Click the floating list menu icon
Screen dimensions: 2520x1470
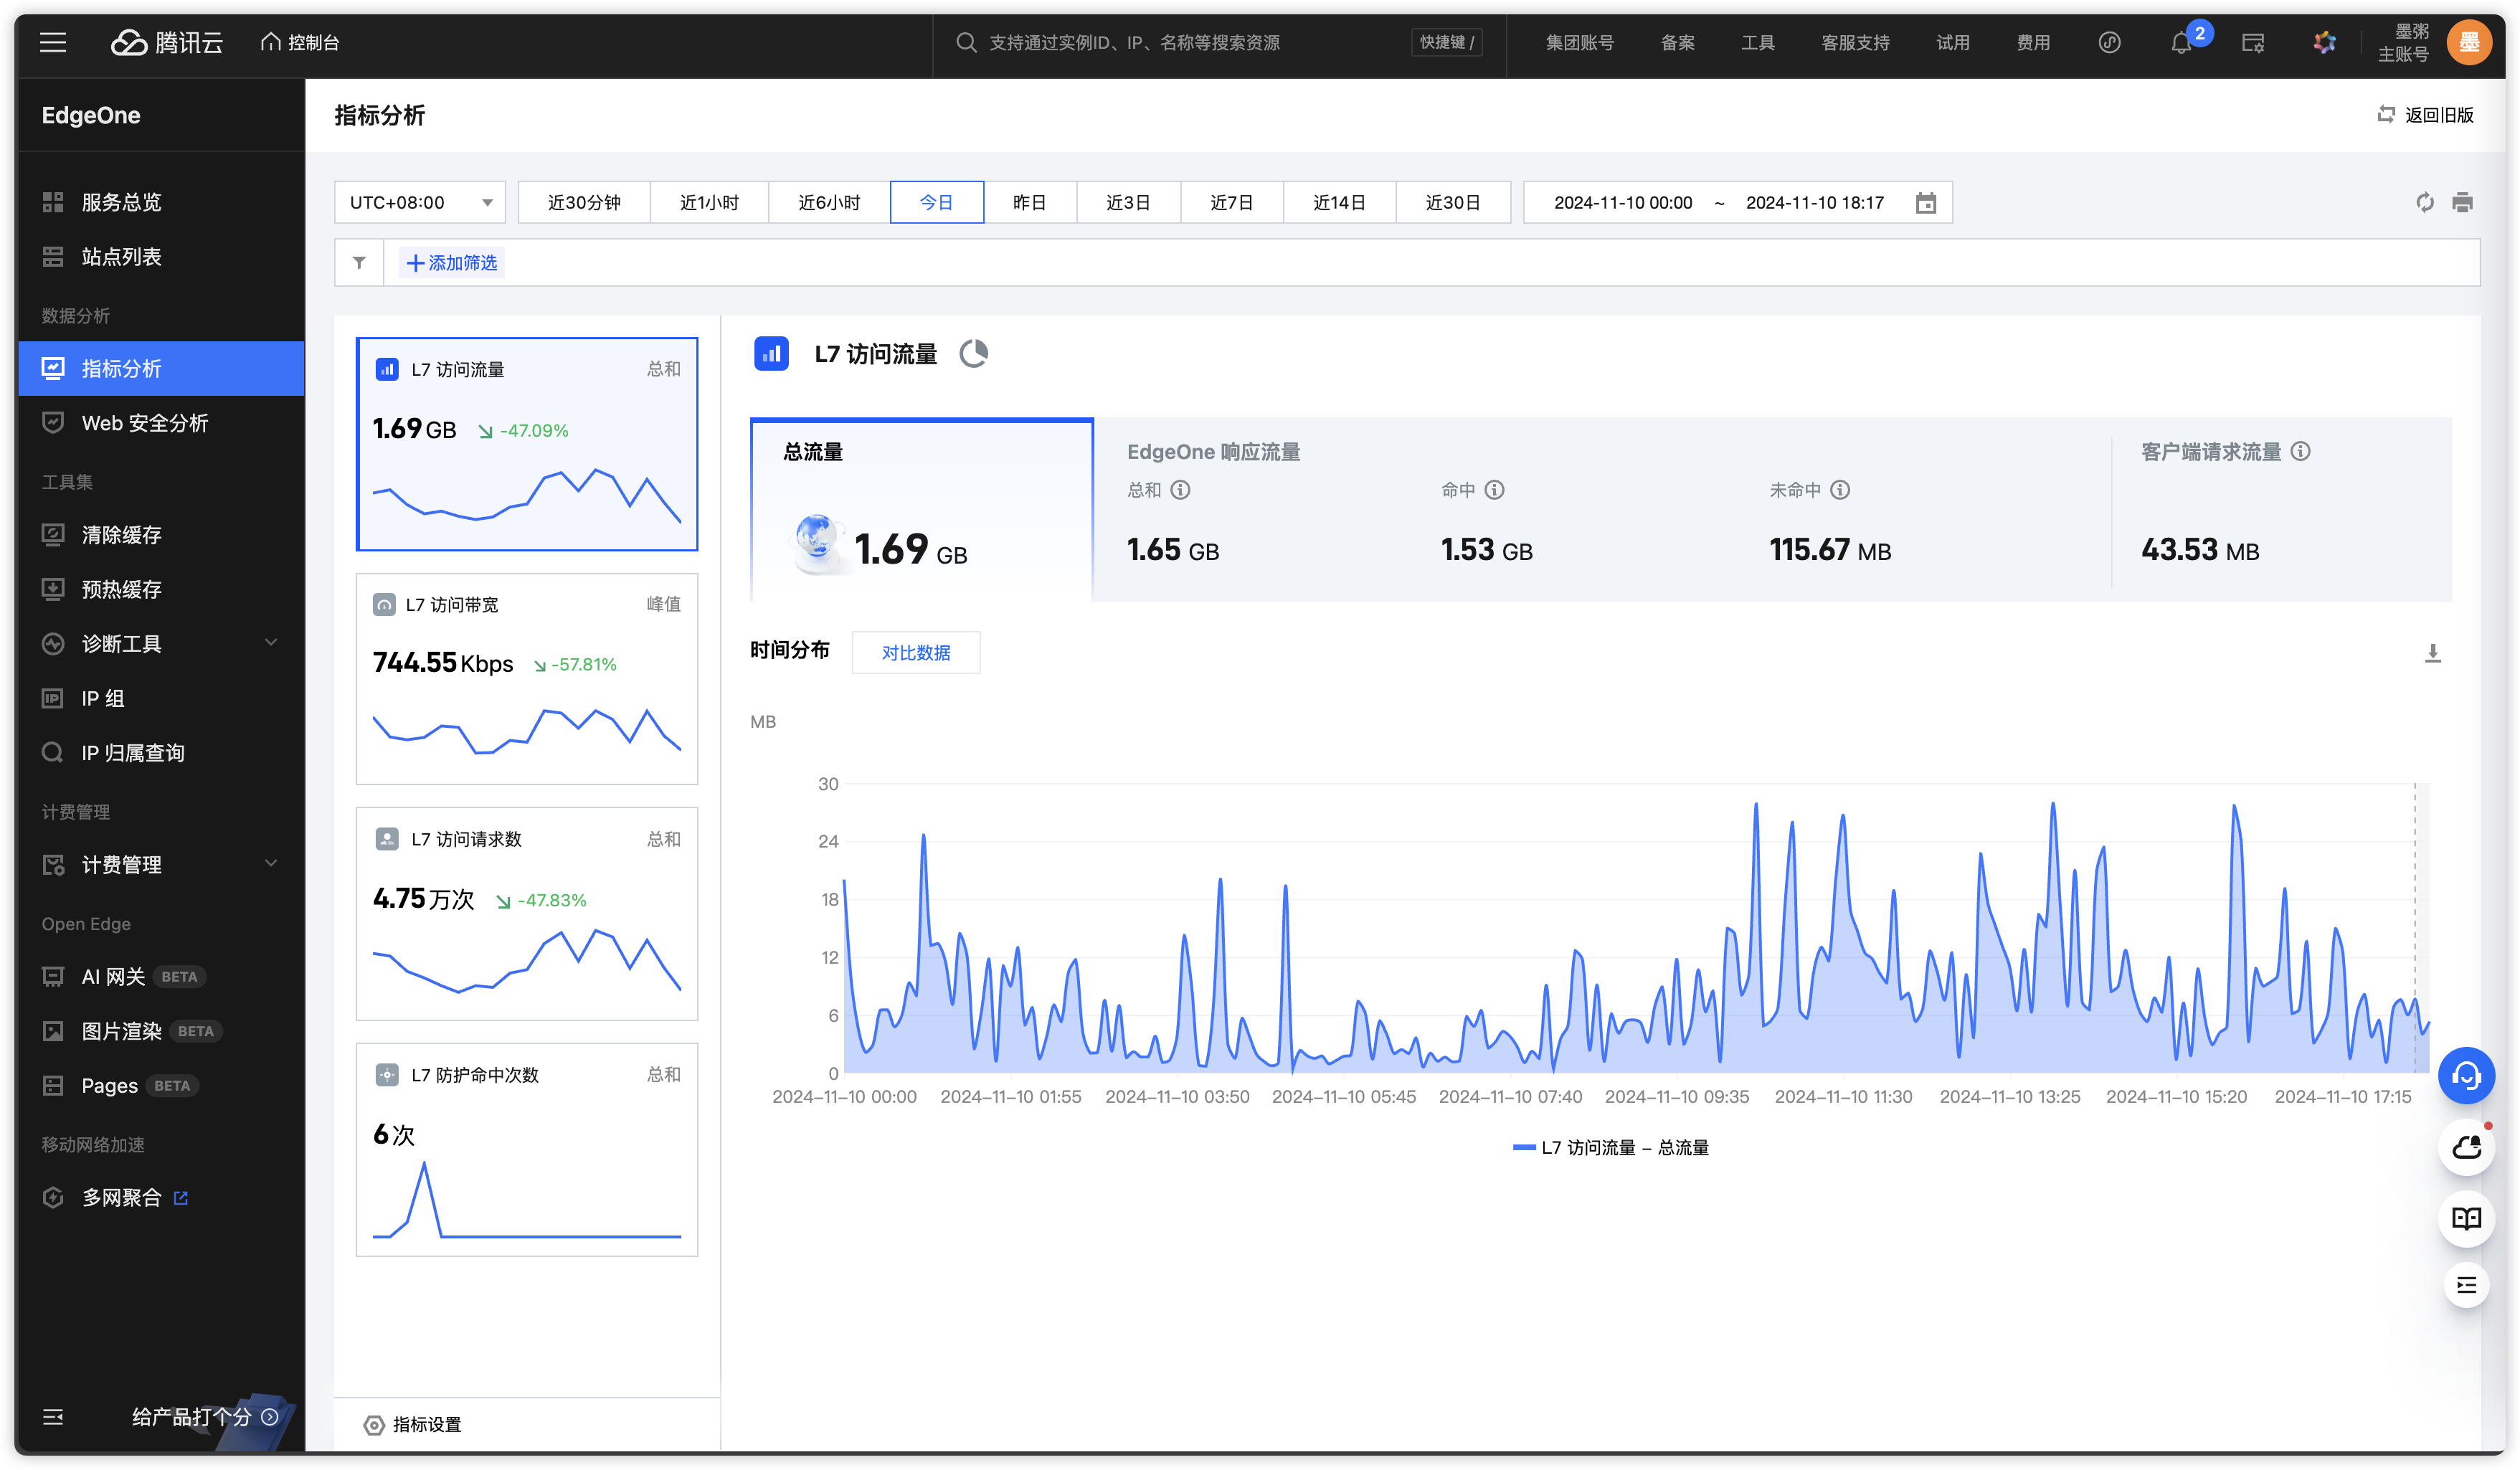click(x=2466, y=1285)
